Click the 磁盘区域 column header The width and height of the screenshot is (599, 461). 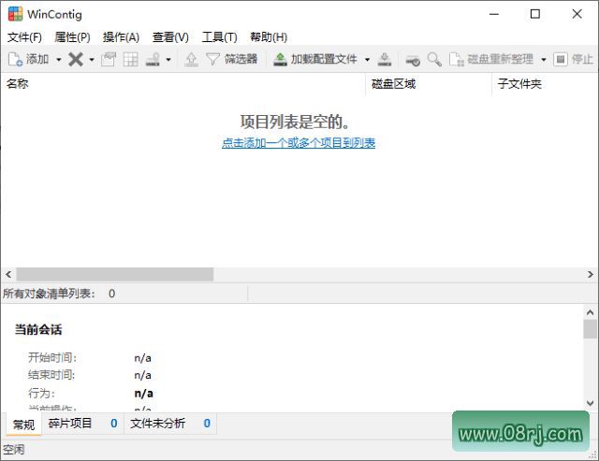click(429, 83)
